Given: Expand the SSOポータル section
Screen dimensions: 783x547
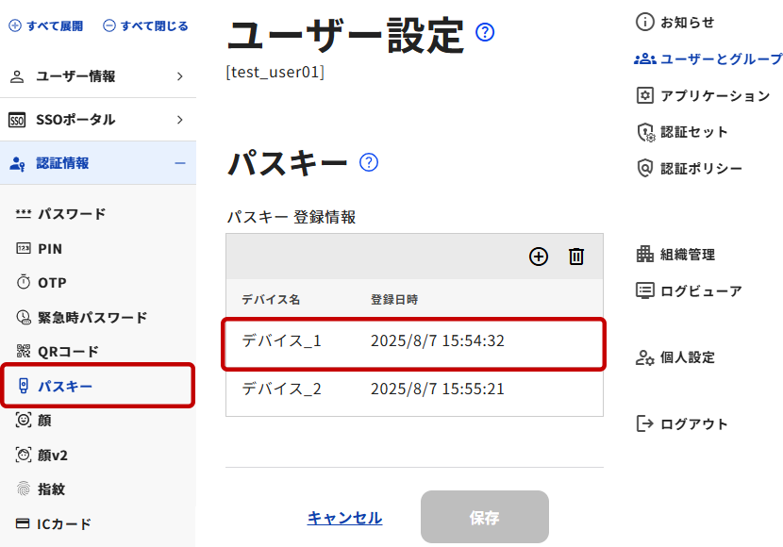Looking at the screenshot, I should pos(98,120).
